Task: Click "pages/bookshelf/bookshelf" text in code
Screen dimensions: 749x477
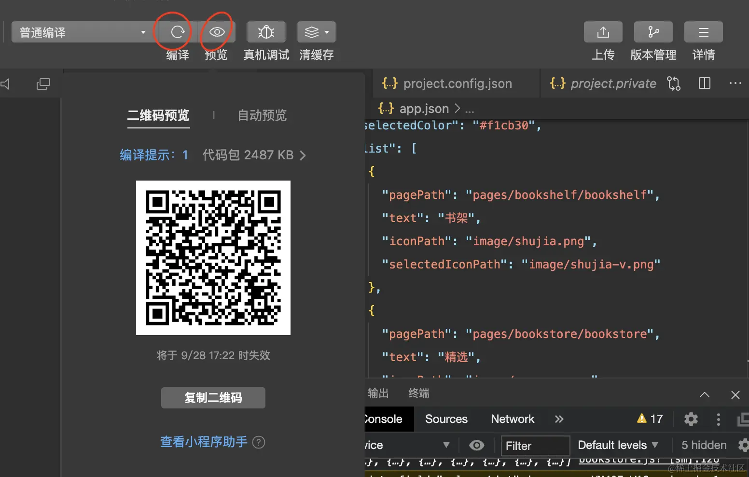Action: coord(560,195)
